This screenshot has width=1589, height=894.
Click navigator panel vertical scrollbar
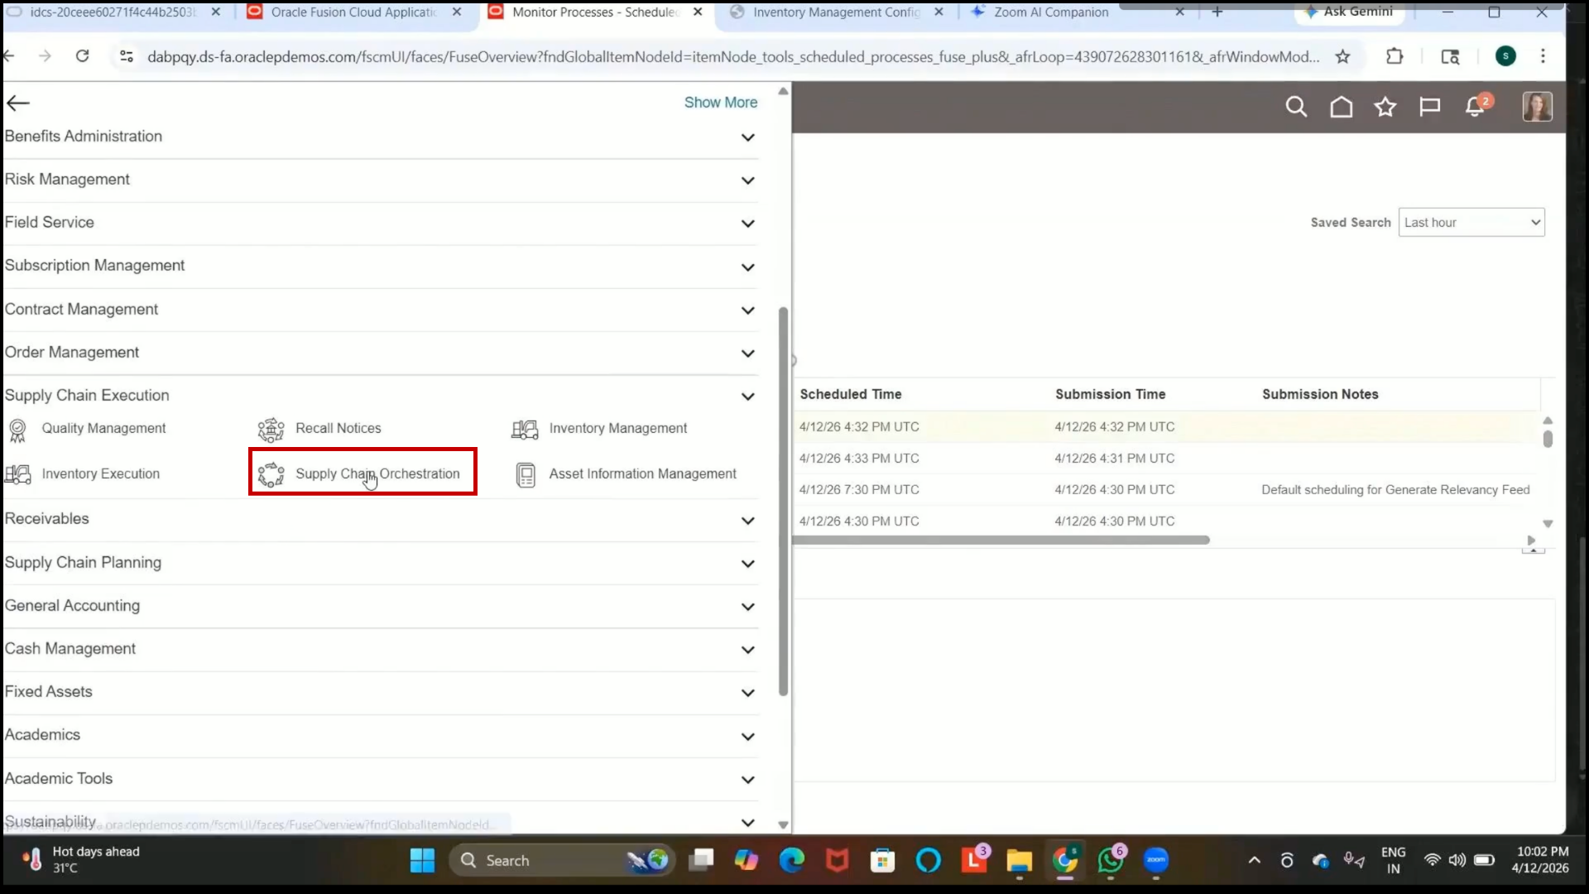pyautogui.click(x=783, y=501)
